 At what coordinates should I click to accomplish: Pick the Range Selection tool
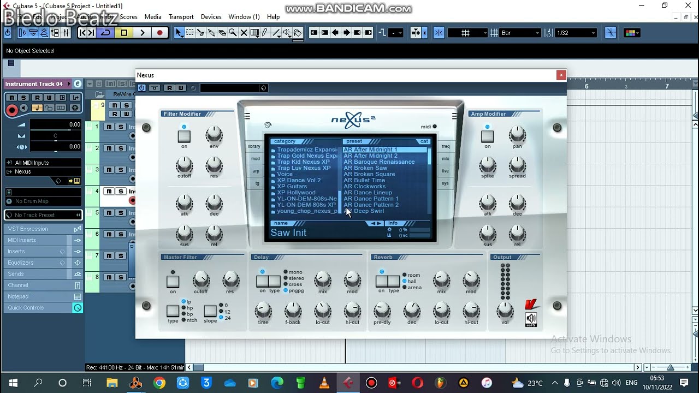(190, 33)
